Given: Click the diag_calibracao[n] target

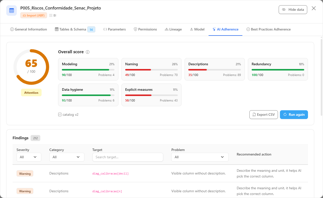Looking at the screenshot, I should click(107, 191).
